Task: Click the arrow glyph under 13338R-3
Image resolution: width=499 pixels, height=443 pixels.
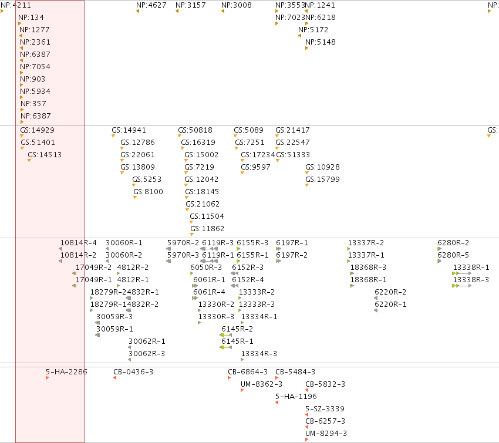Action: coord(462,286)
